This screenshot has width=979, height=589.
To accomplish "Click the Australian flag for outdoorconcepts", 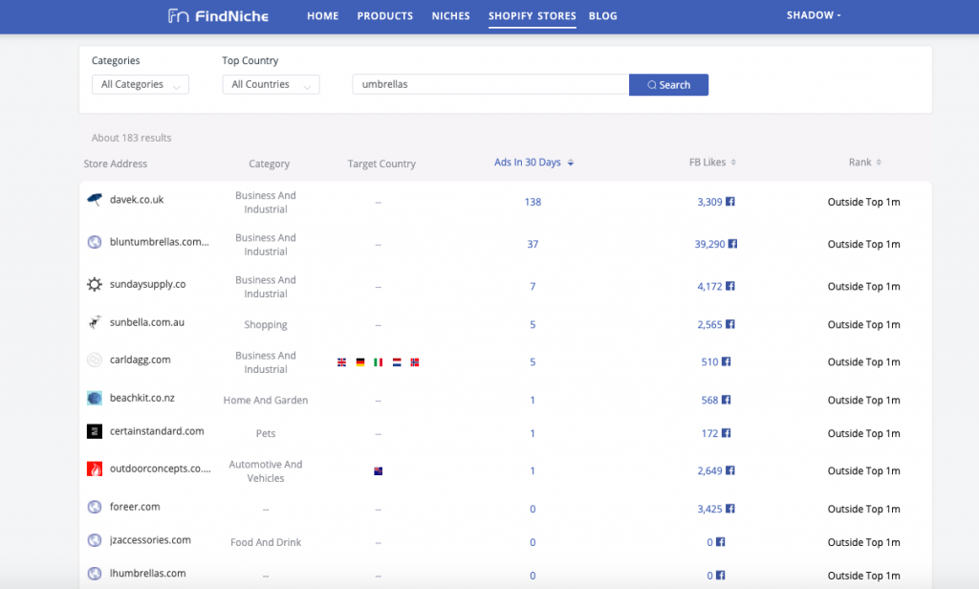I will (379, 471).
